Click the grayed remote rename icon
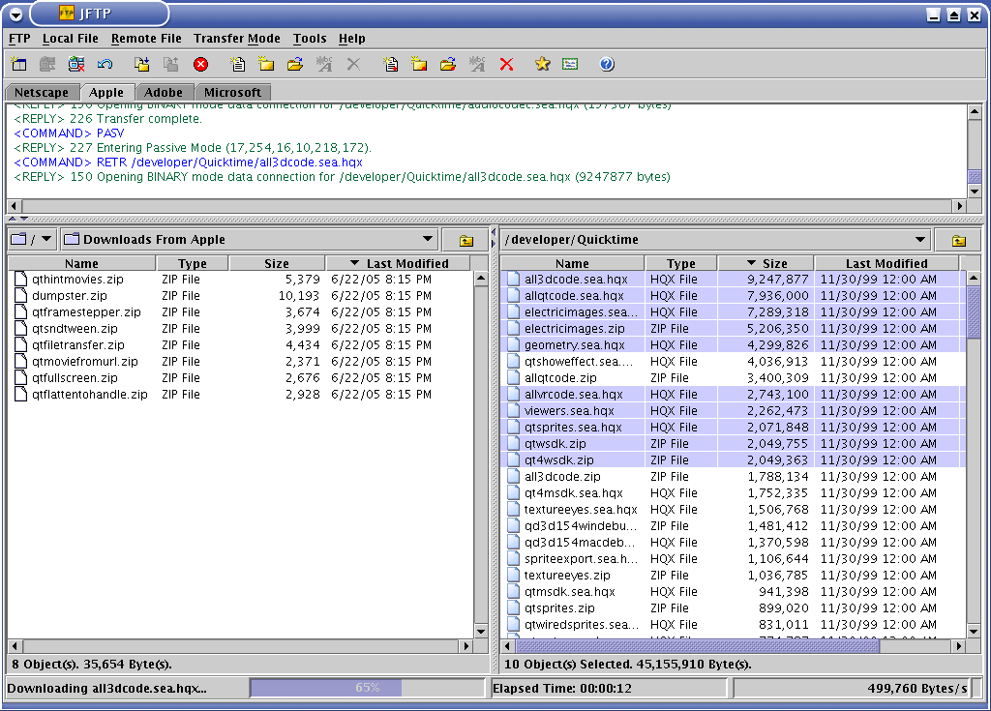 click(x=477, y=64)
